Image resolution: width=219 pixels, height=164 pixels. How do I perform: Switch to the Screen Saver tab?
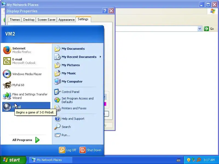point(46,20)
